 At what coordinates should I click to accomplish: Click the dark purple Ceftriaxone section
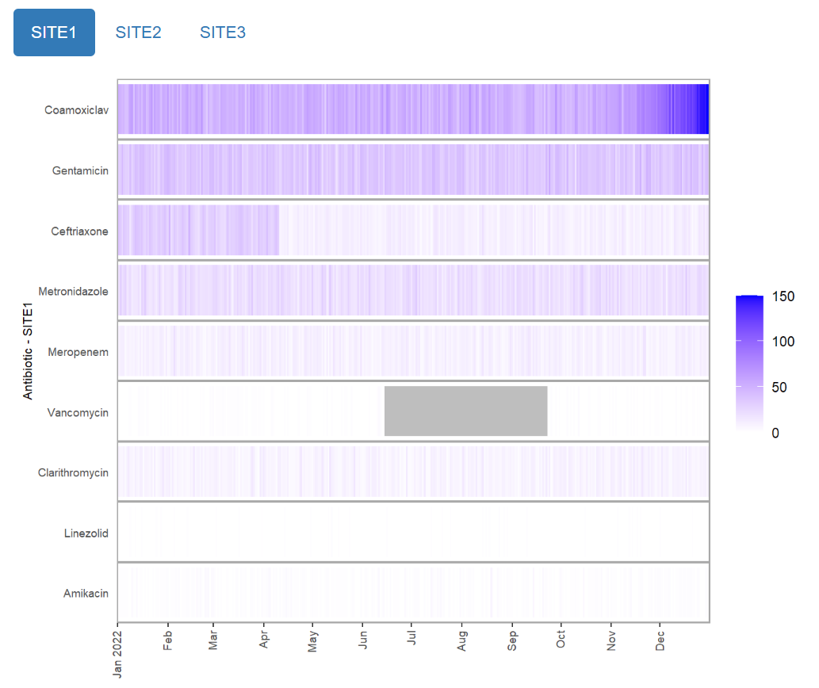pos(198,230)
